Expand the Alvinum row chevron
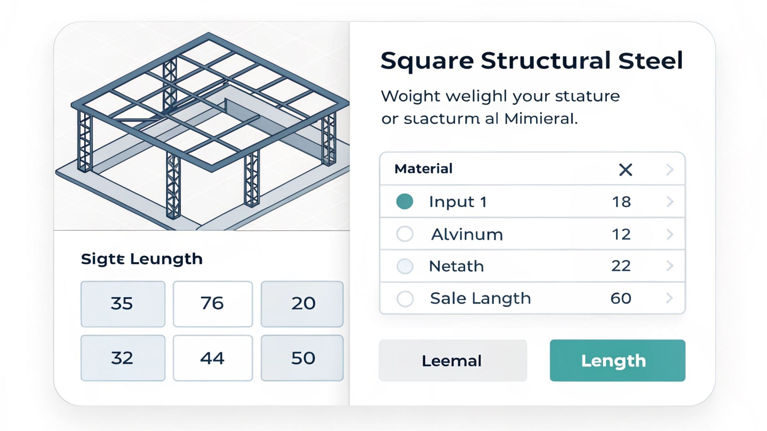The height and width of the screenshot is (431, 767). 670,234
